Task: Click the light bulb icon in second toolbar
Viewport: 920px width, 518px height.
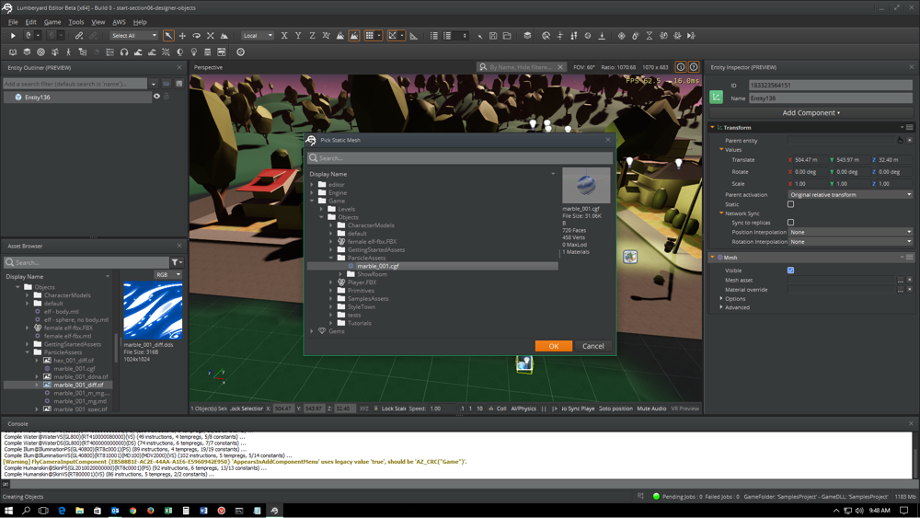Action: 194,52
